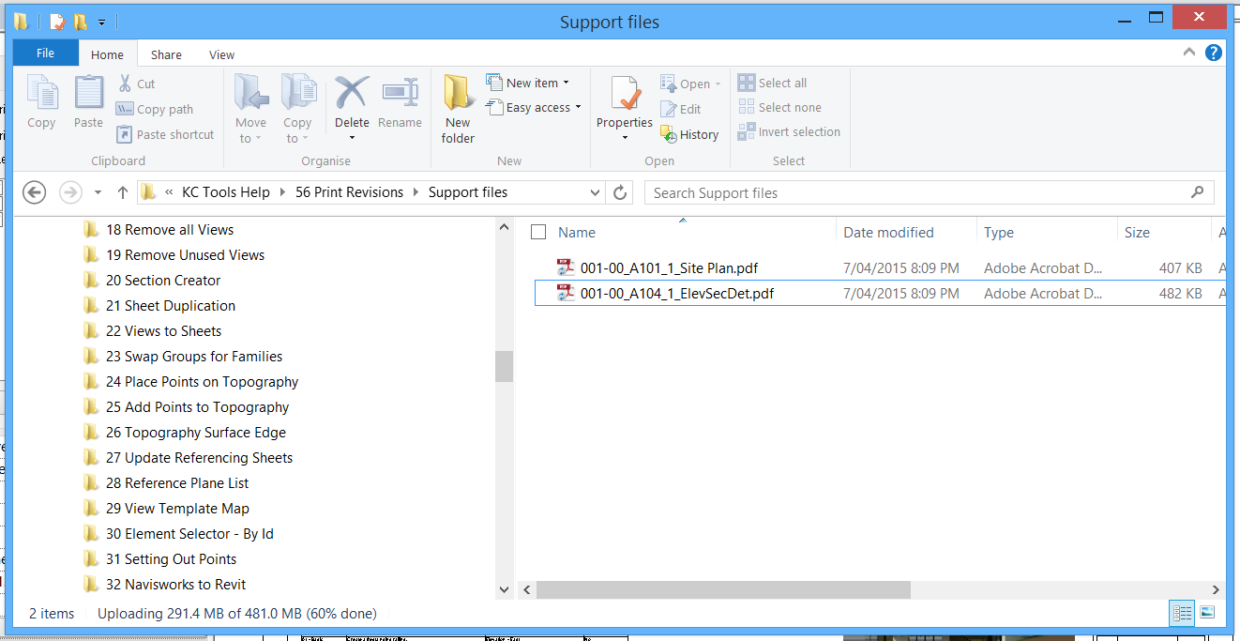Open the address bar path dropdown
Viewport: 1240px width, 641px height.
click(x=595, y=192)
